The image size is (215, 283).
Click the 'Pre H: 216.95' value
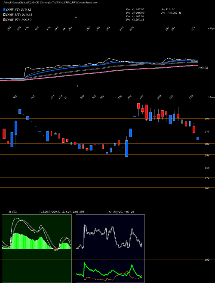pos(135,13)
